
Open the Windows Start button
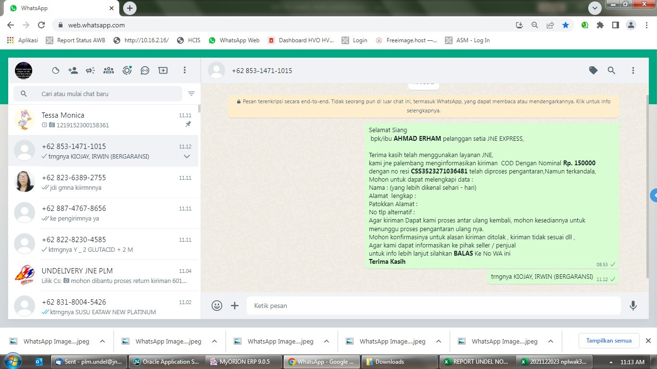coord(13,361)
